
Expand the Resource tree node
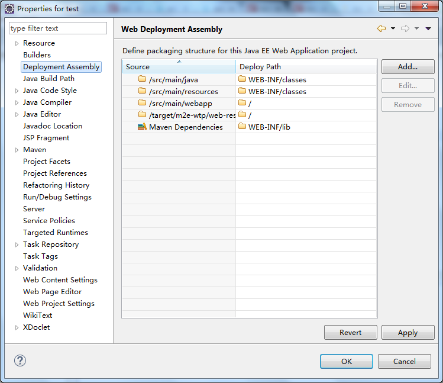point(17,43)
